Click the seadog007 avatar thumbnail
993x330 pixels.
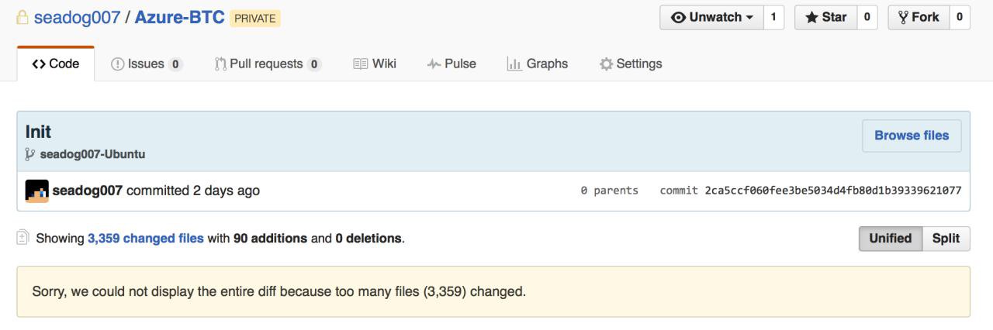click(x=37, y=191)
